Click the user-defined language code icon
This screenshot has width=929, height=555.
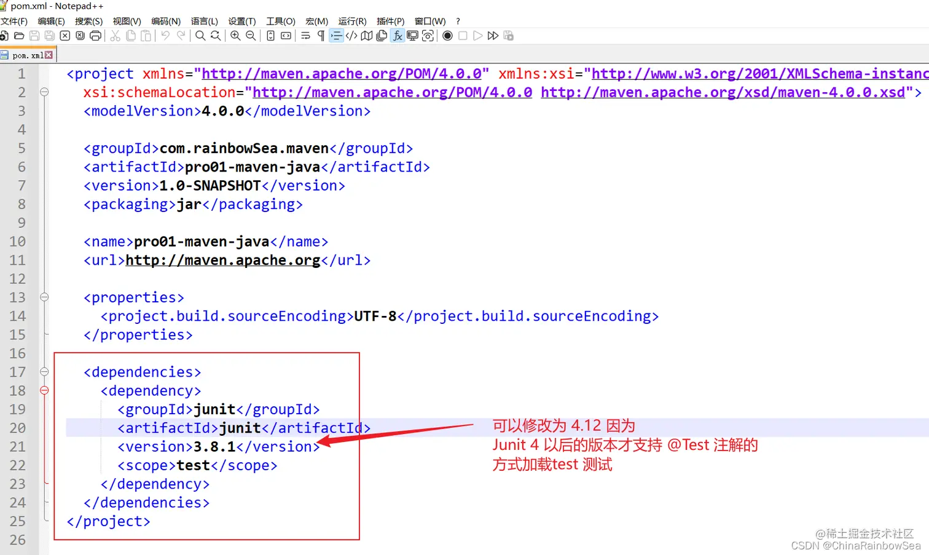coord(351,36)
